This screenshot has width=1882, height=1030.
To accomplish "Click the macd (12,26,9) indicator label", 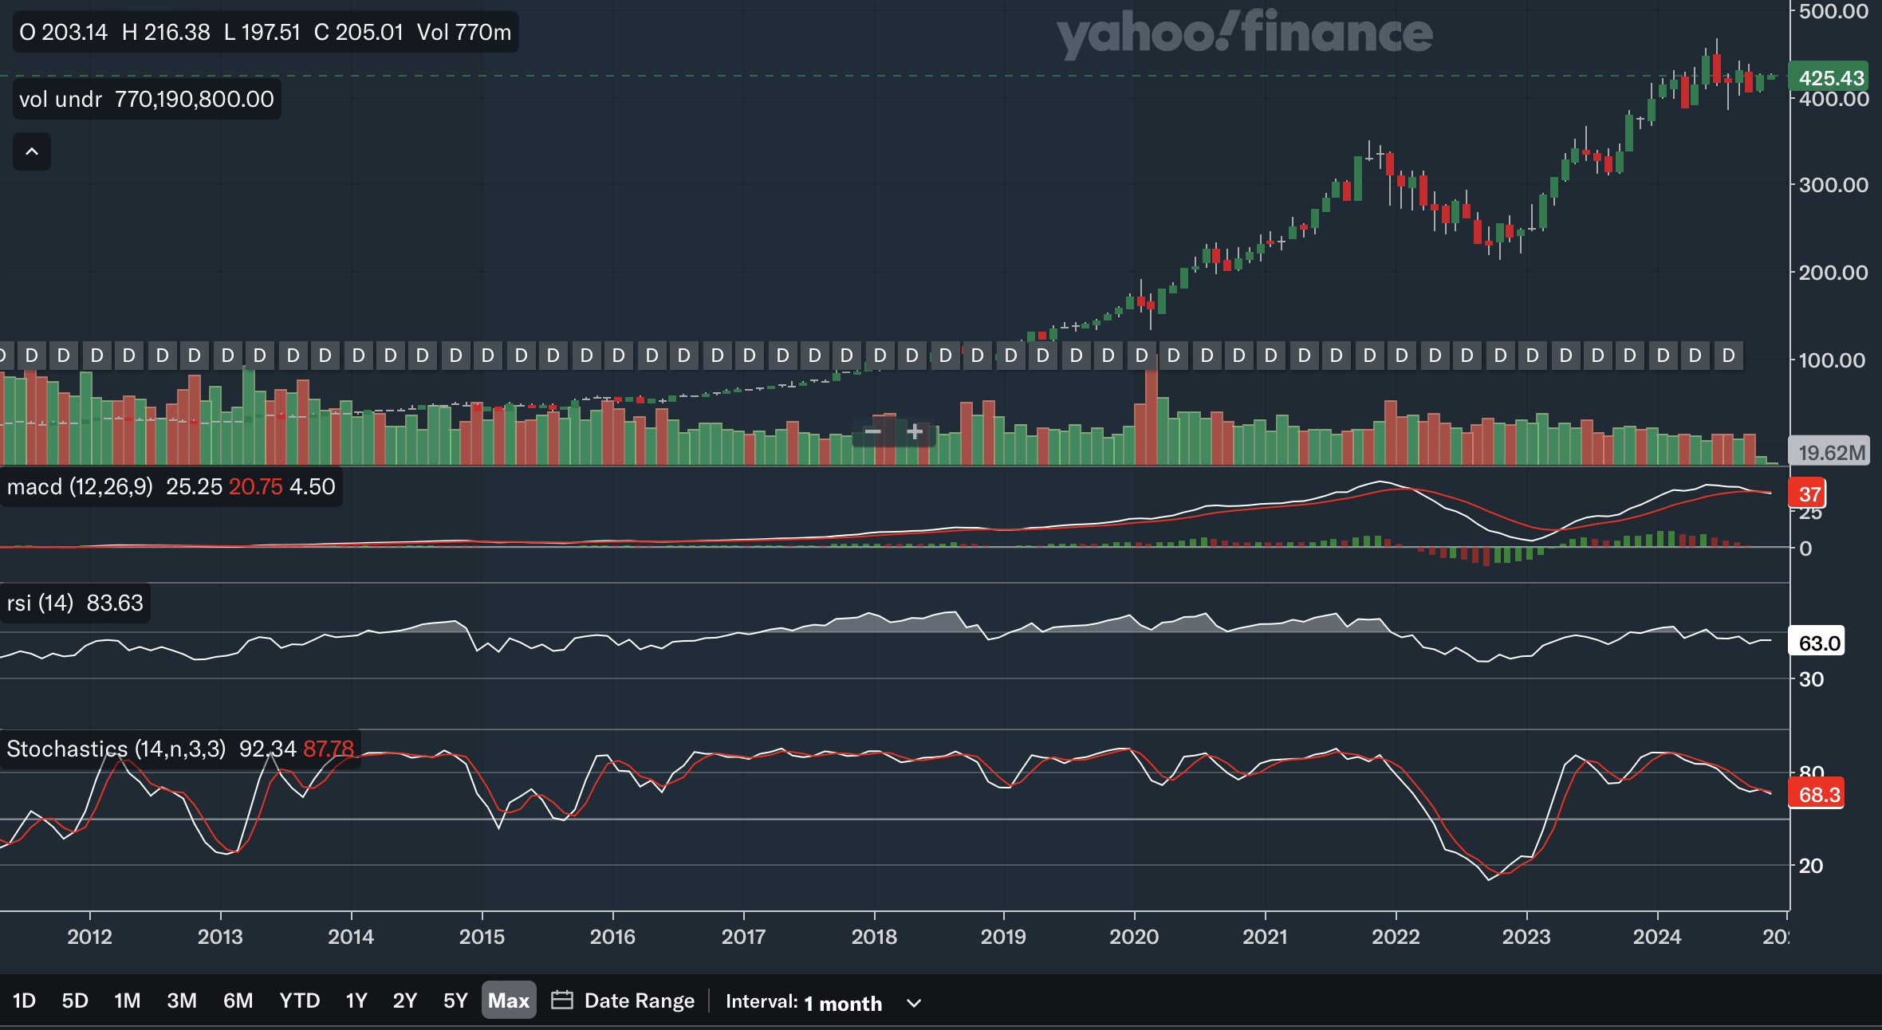I will 80,487.
